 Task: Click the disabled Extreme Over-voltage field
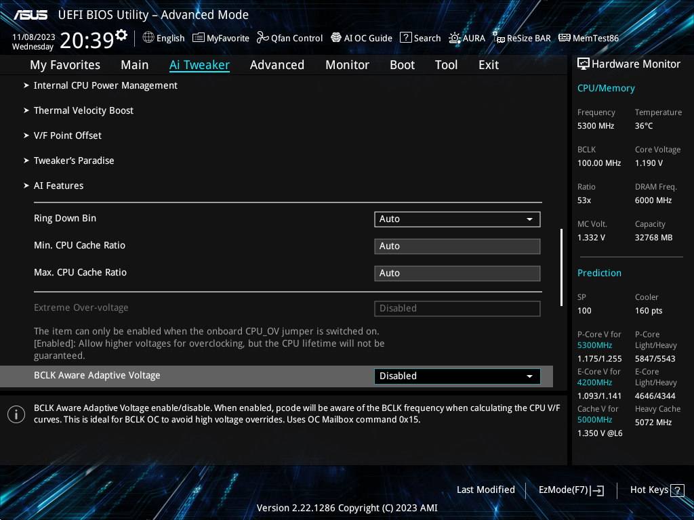[x=457, y=309]
